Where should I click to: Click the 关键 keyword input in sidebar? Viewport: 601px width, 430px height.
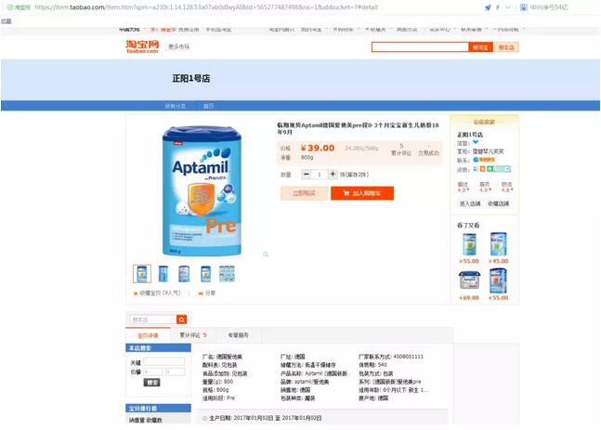pos(164,362)
